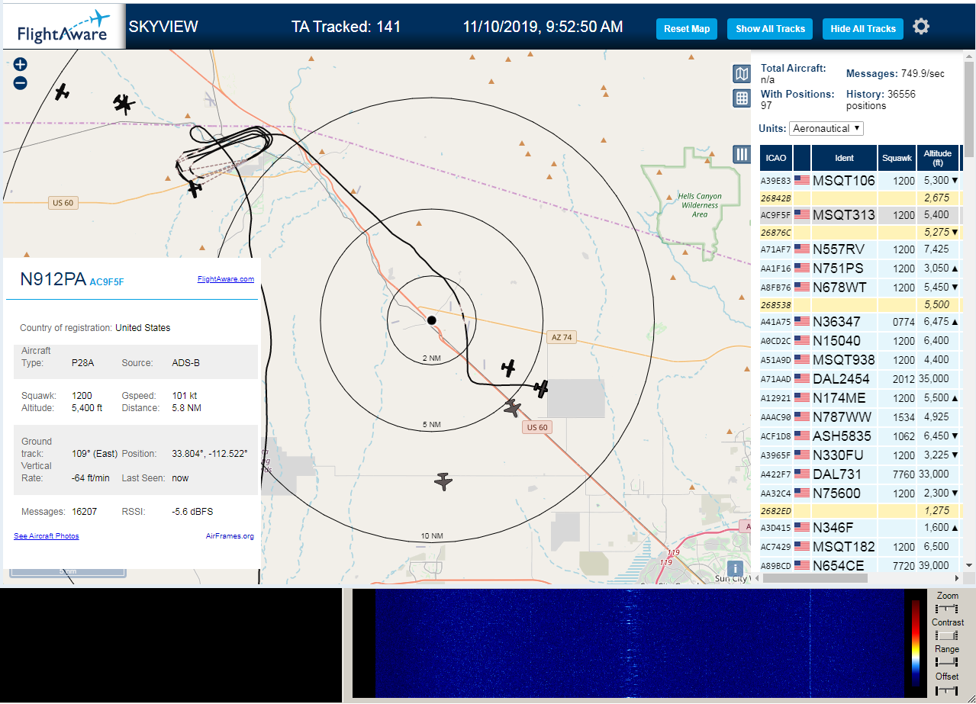Toggle the sidebar columns icon
The width and height of the screenshot is (976, 704).
pos(742,154)
